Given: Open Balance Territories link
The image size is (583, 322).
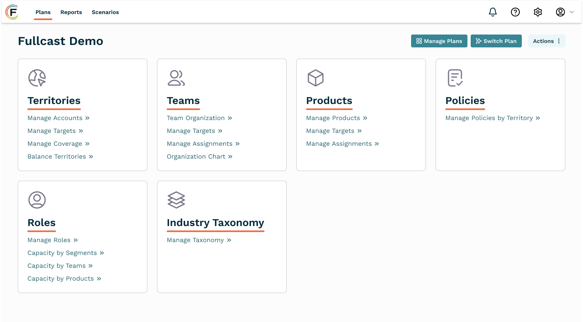Looking at the screenshot, I should pos(60,157).
